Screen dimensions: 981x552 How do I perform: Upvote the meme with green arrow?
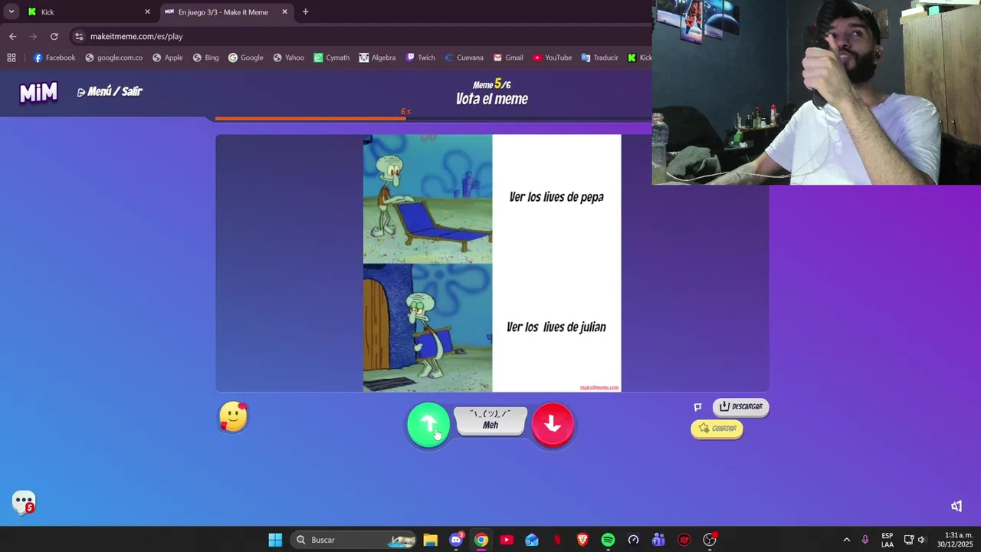[x=428, y=424]
